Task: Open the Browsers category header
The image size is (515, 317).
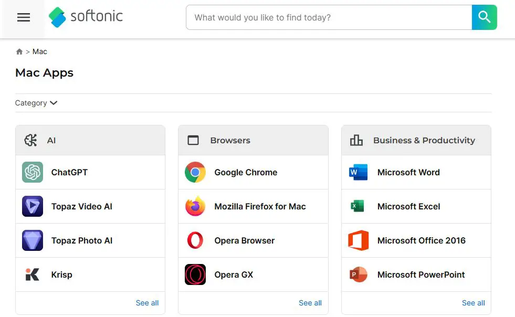Action: click(x=230, y=140)
